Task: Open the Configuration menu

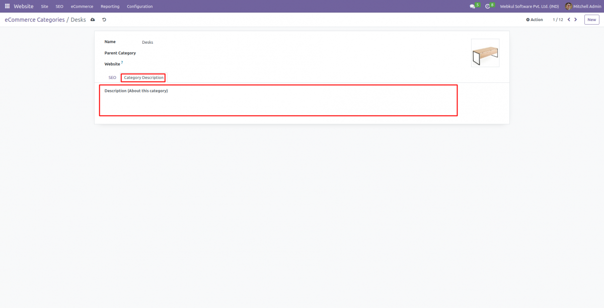Action: pyautogui.click(x=139, y=6)
